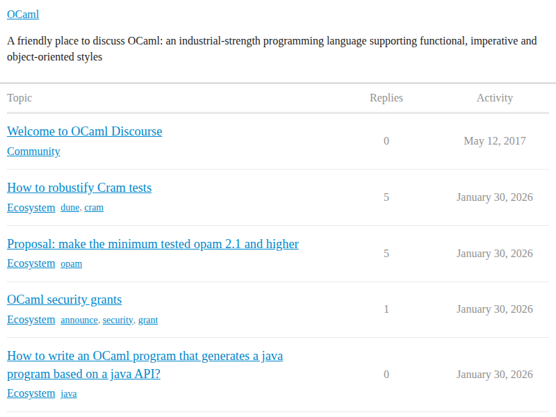Open the Ecosystem category under security grants

31,320
